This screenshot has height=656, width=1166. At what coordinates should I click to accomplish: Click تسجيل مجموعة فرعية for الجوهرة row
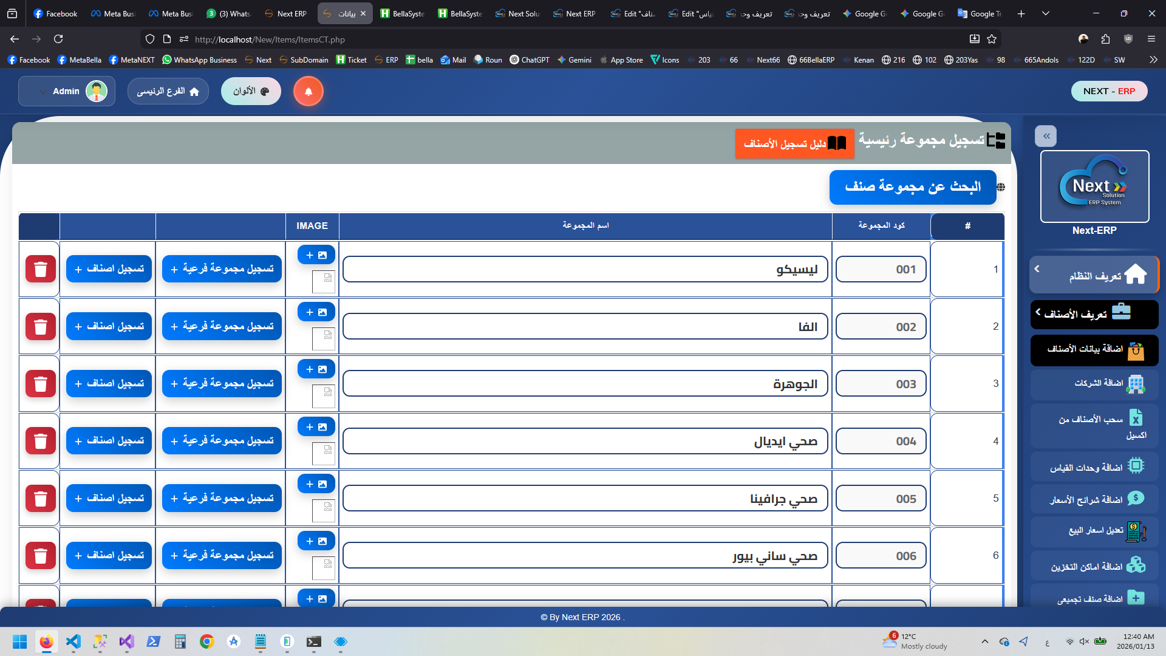click(222, 384)
